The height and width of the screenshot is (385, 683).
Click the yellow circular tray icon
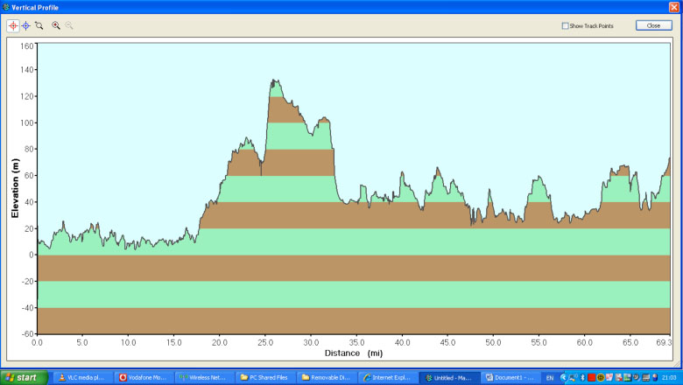point(601,378)
